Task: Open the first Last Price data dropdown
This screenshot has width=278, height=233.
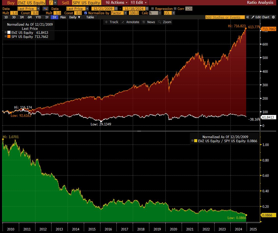Action: coord(38,9)
